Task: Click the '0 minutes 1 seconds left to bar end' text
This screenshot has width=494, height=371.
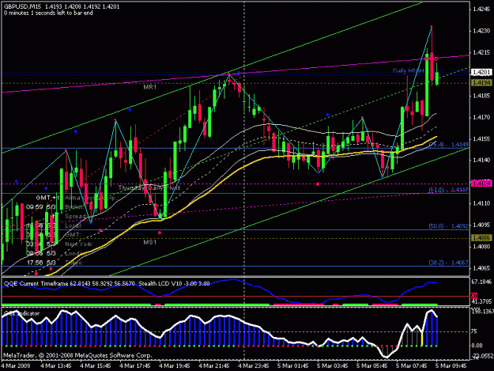Action: click(48, 13)
